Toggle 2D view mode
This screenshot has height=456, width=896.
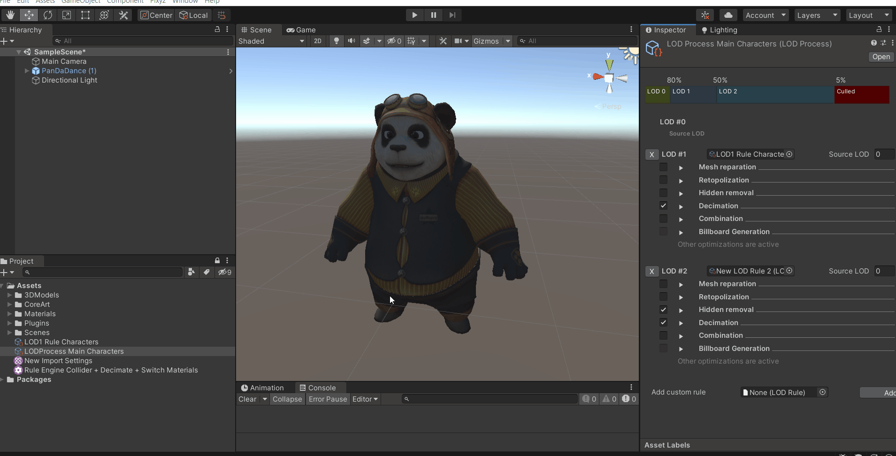pos(318,41)
